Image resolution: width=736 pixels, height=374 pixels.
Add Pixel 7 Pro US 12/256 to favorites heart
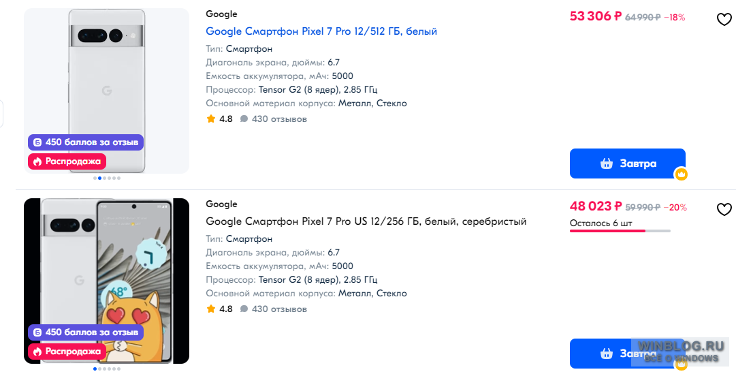pos(724,209)
